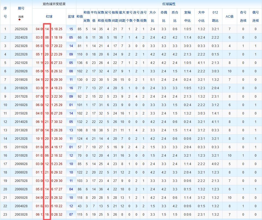Click sum value 43 in row 2004028

[x=80, y=206]
